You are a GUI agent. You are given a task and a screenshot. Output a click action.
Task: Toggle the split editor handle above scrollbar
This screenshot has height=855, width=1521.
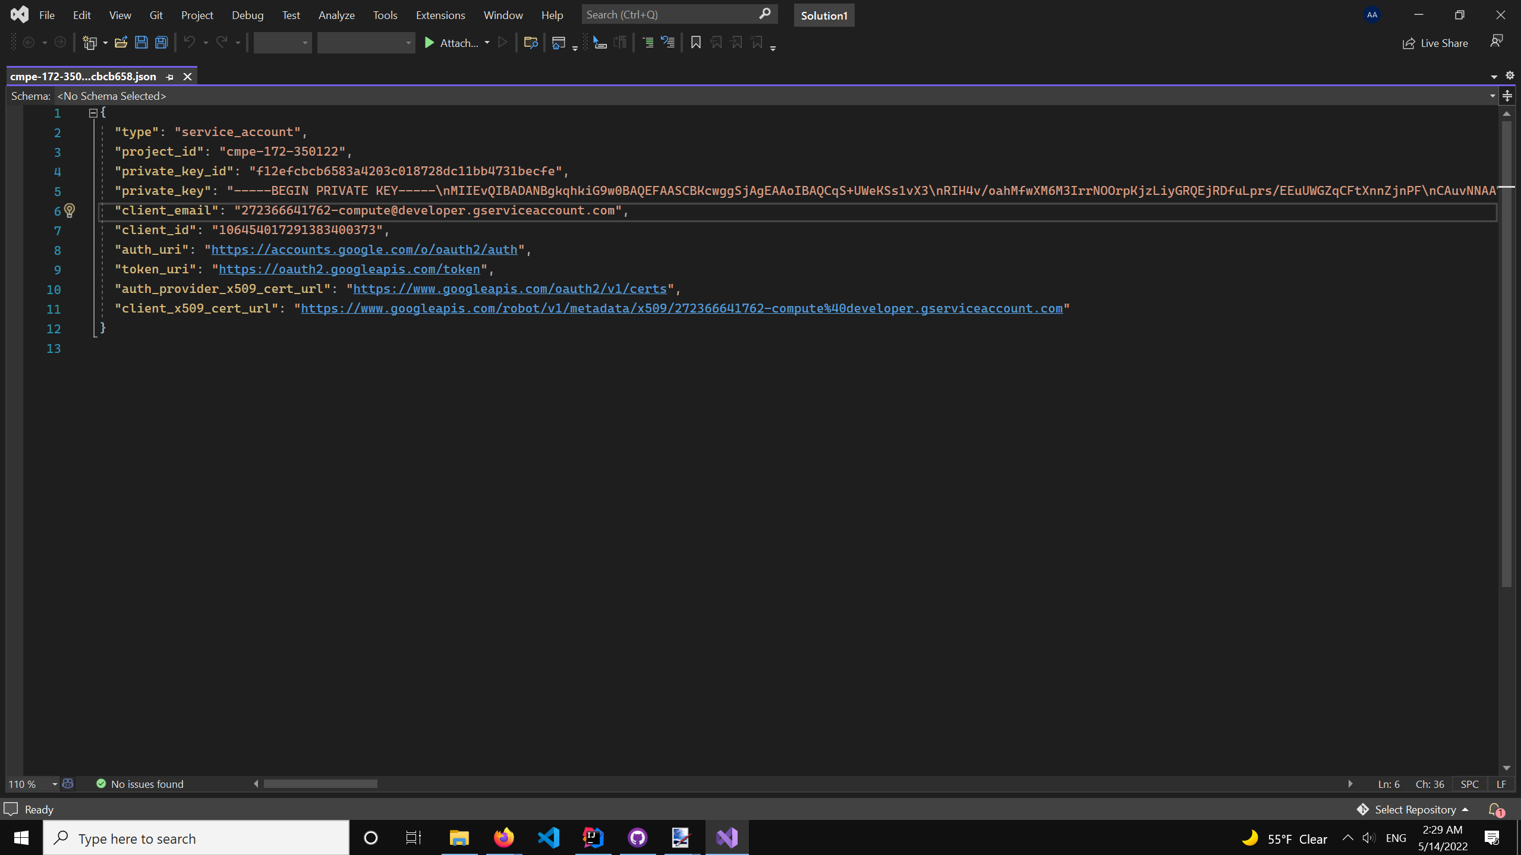(x=1507, y=96)
